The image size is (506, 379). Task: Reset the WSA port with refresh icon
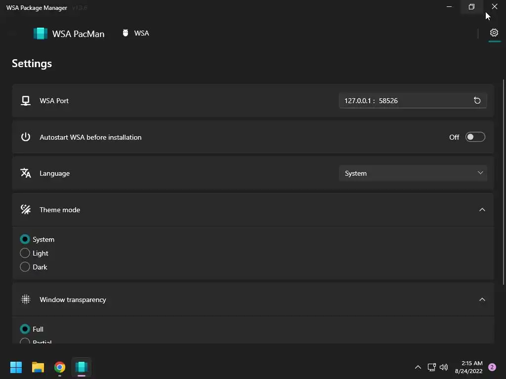point(477,101)
